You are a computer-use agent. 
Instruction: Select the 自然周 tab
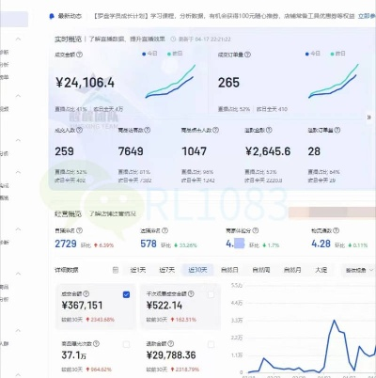pyautogui.click(x=261, y=270)
